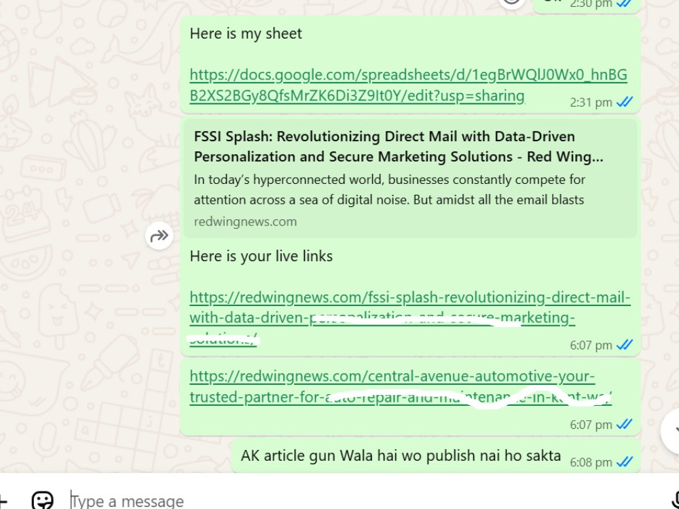679x509 pixels.
Task: Open the emoji and sticker picker icon
Action: pyautogui.click(x=42, y=501)
